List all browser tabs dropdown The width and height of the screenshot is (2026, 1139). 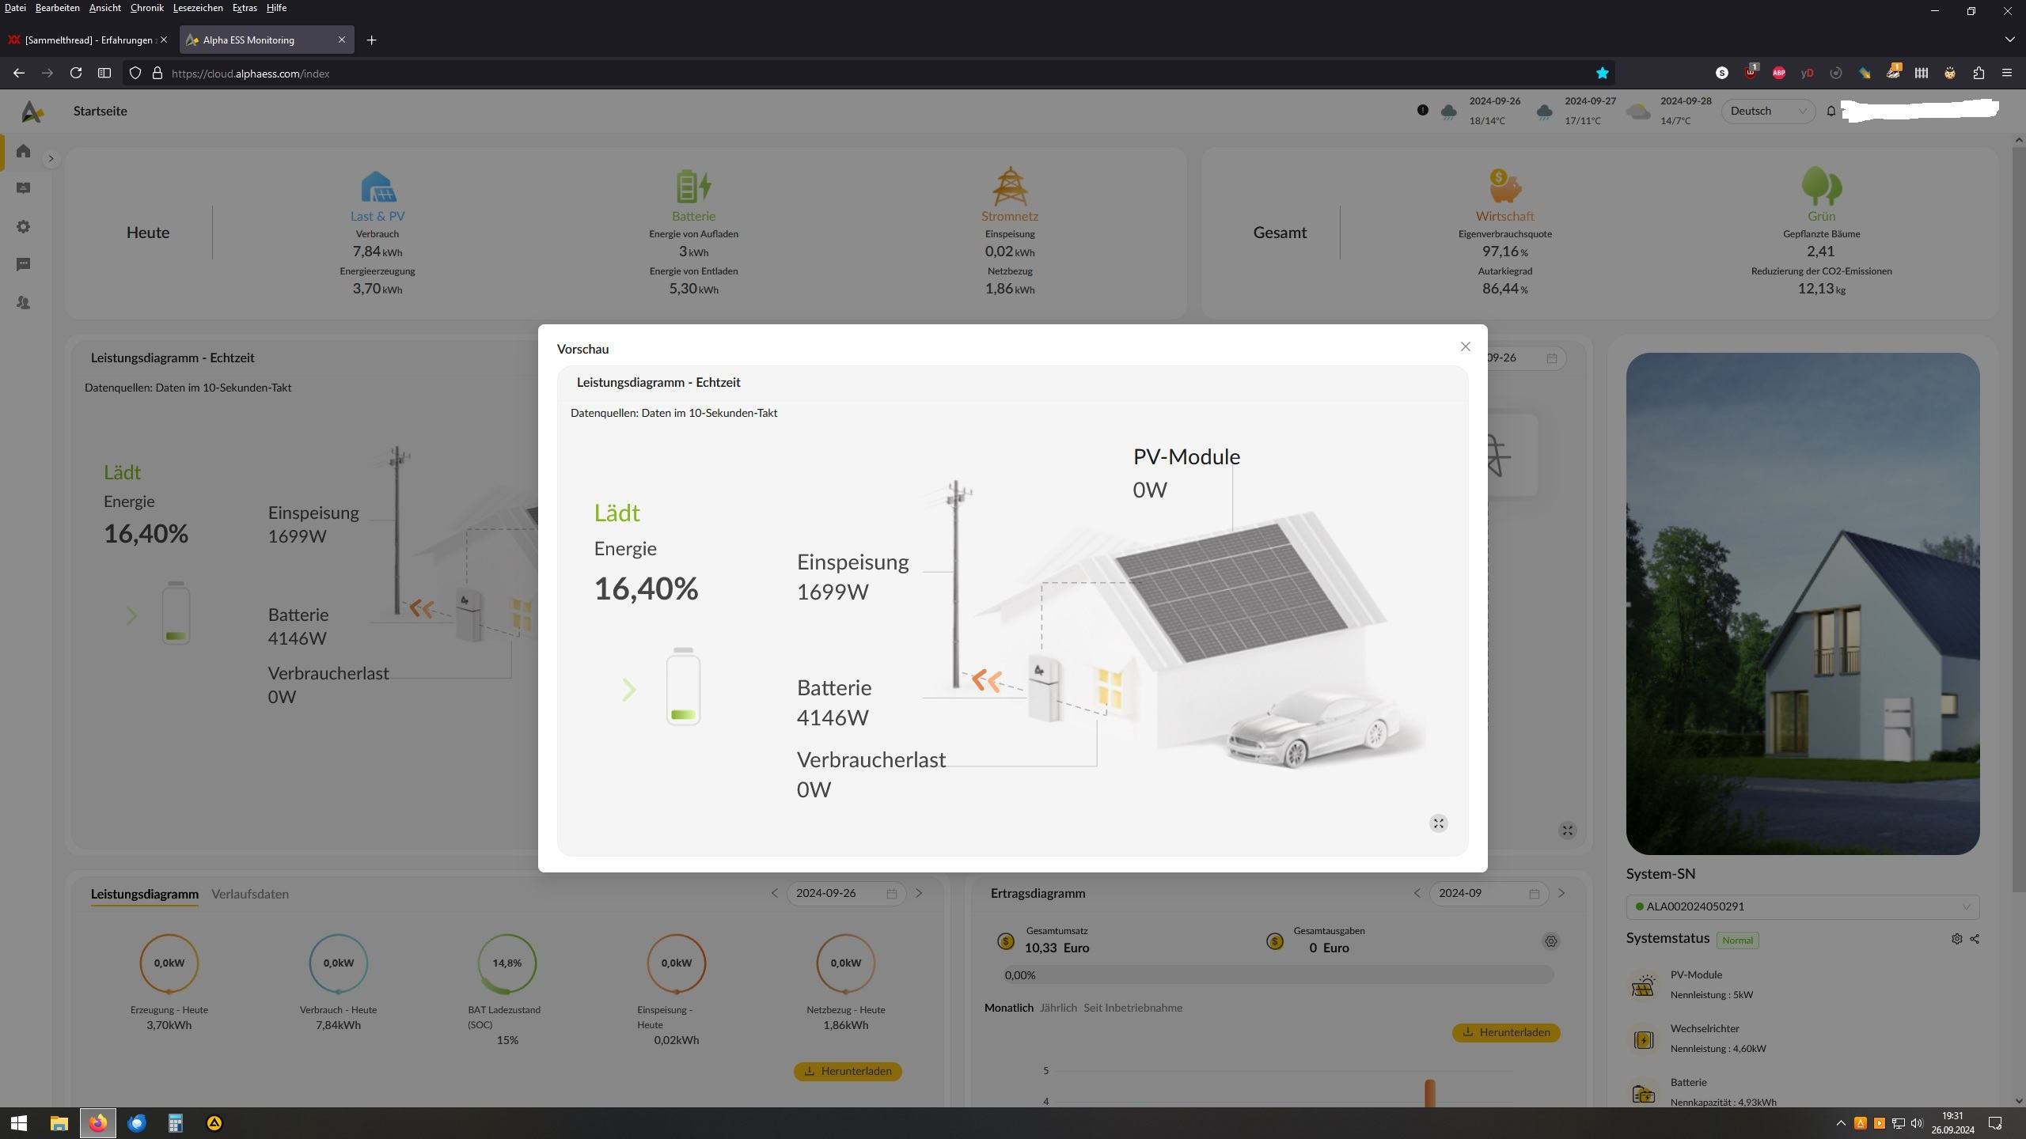[2009, 40]
